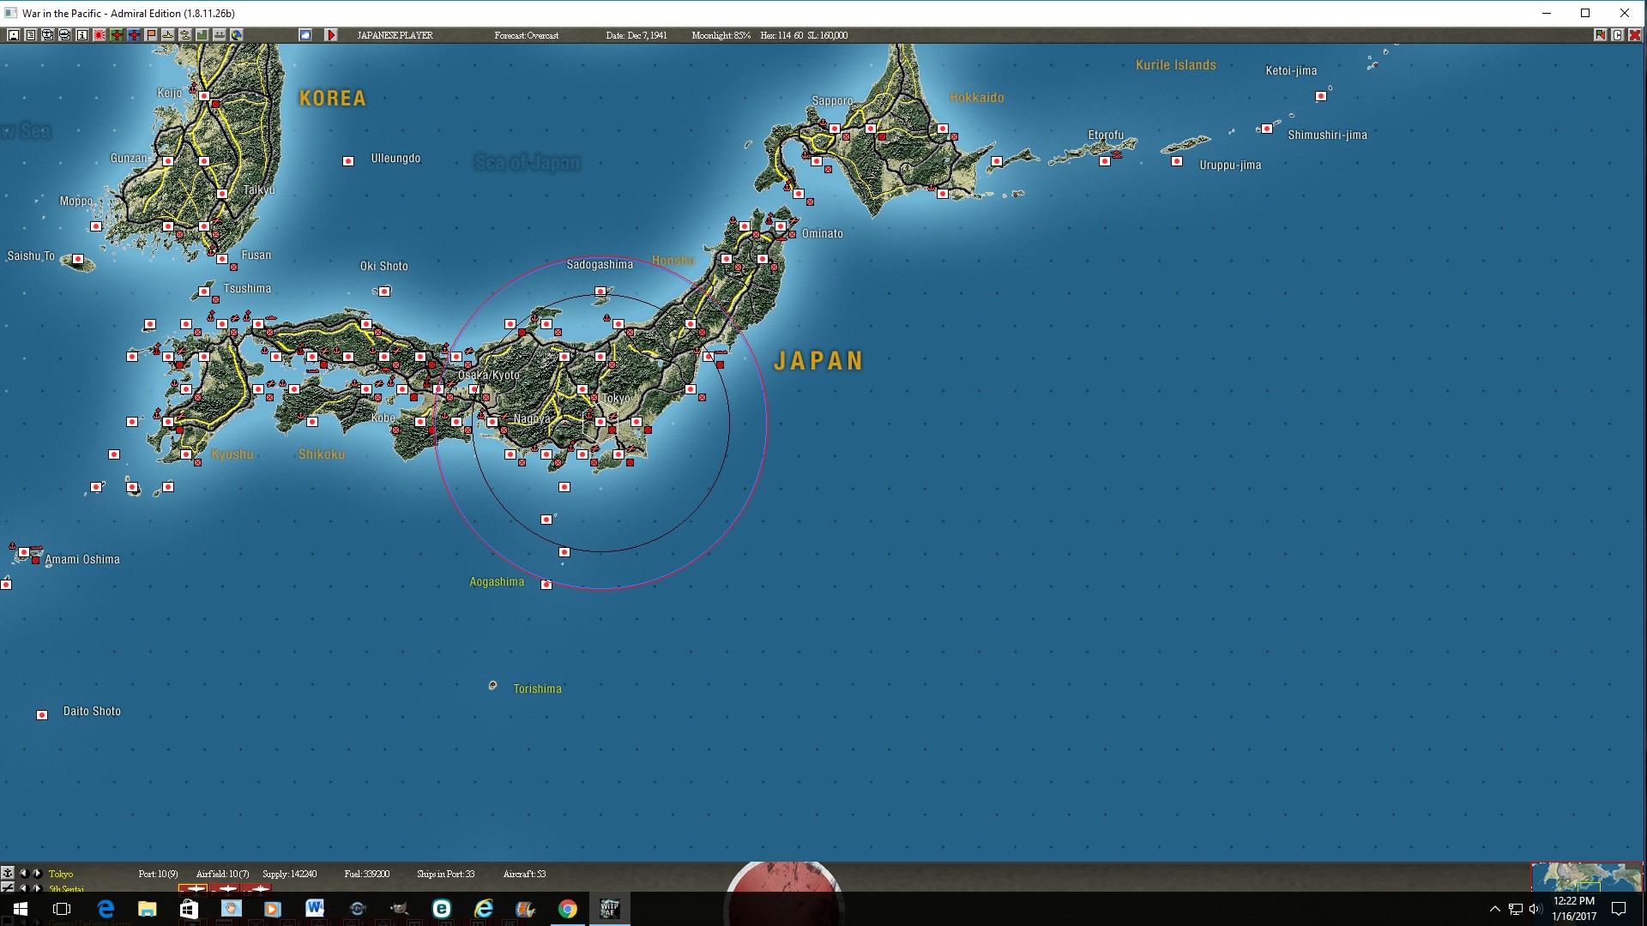Click the Aircraft: 53 status text
This screenshot has width=1647, height=926.
point(524,874)
